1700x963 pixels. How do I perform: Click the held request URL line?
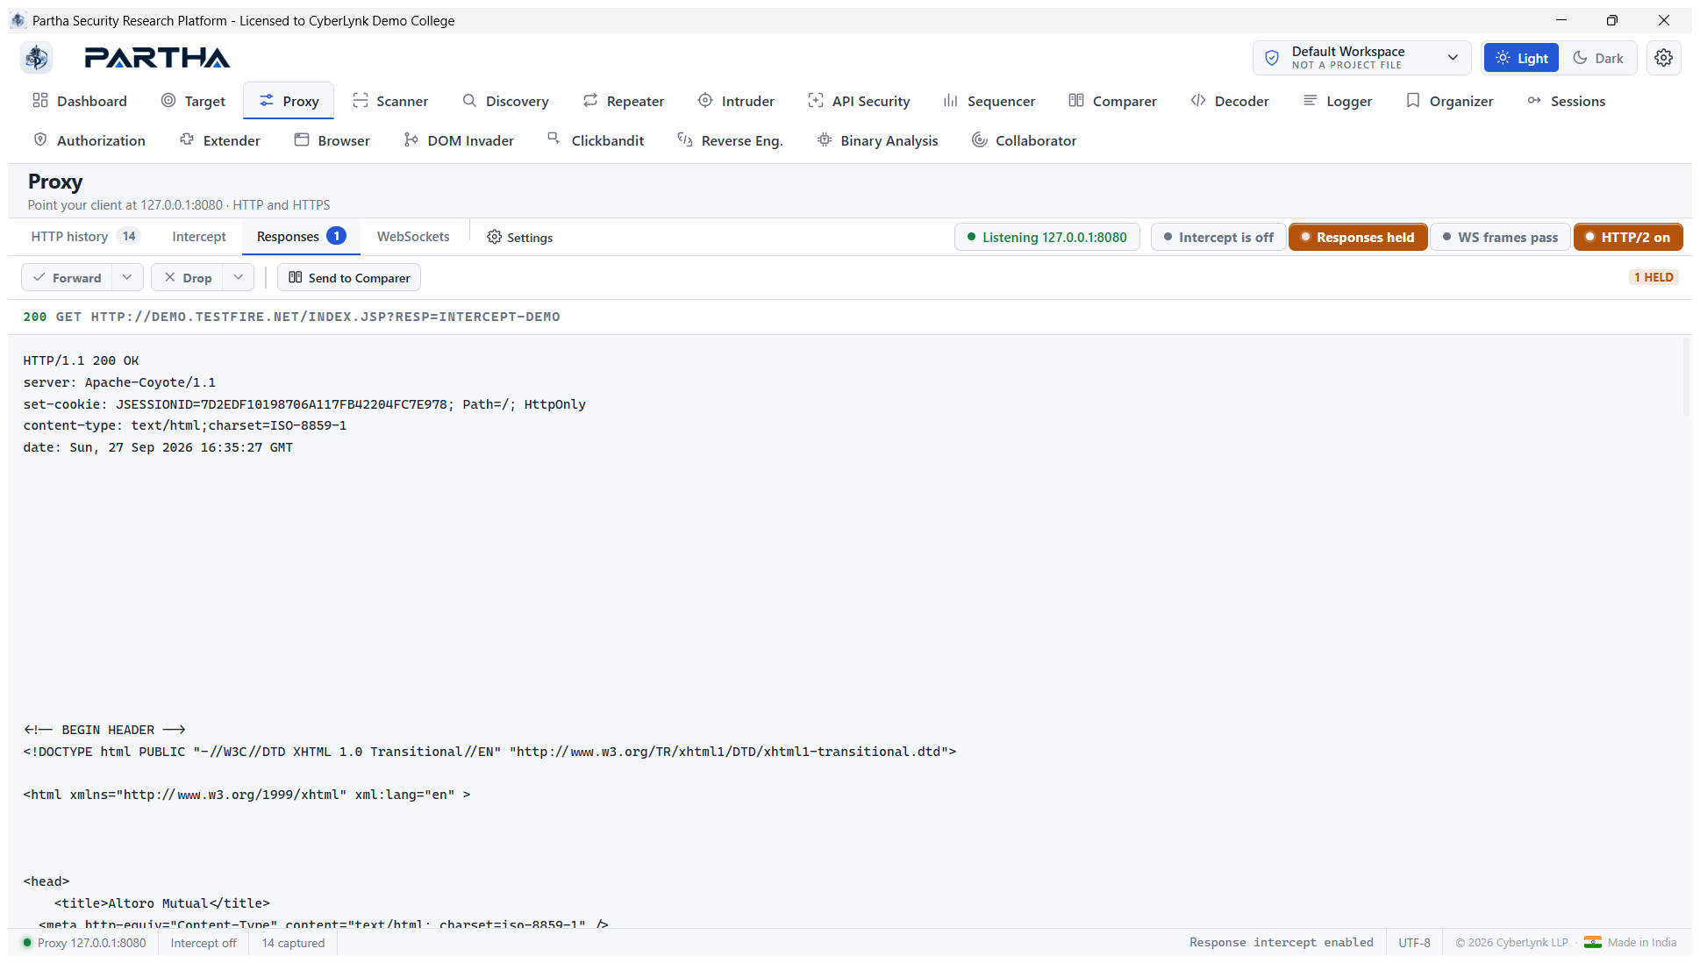(x=291, y=317)
